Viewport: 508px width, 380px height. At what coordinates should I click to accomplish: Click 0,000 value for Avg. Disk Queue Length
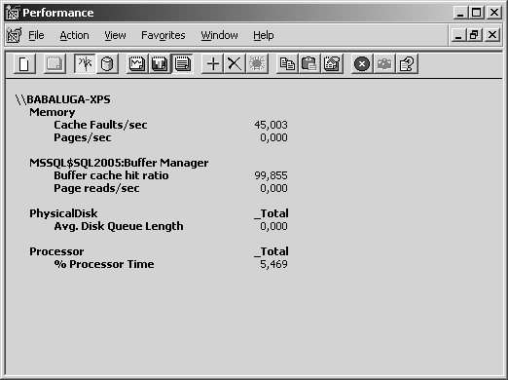(273, 226)
